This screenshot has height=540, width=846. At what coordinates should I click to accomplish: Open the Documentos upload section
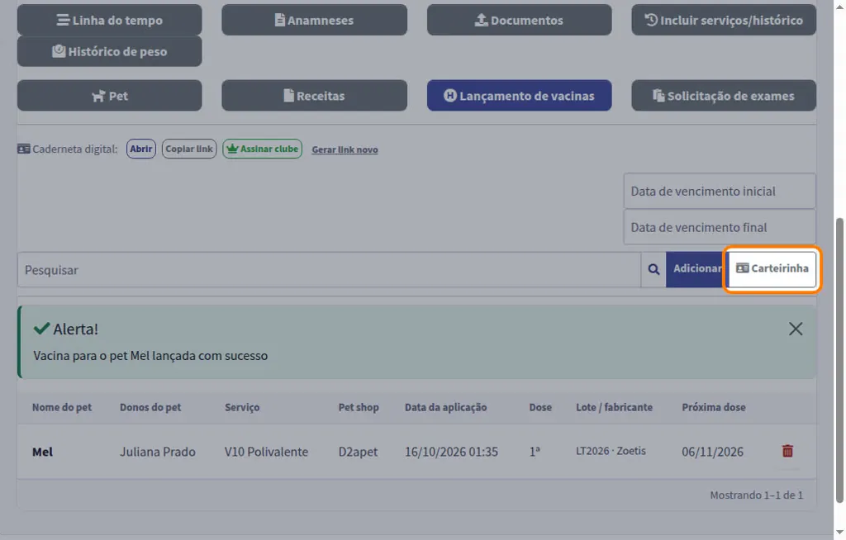[x=519, y=20]
